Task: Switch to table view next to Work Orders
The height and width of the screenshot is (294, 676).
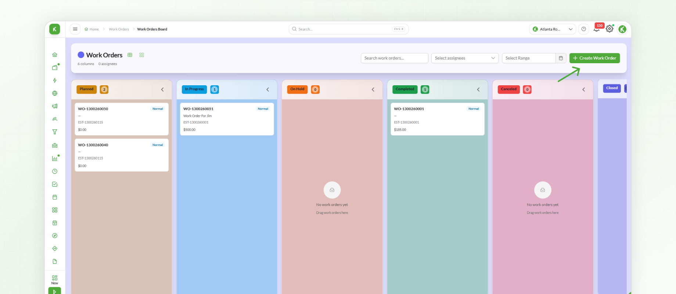Action: tap(130, 55)
